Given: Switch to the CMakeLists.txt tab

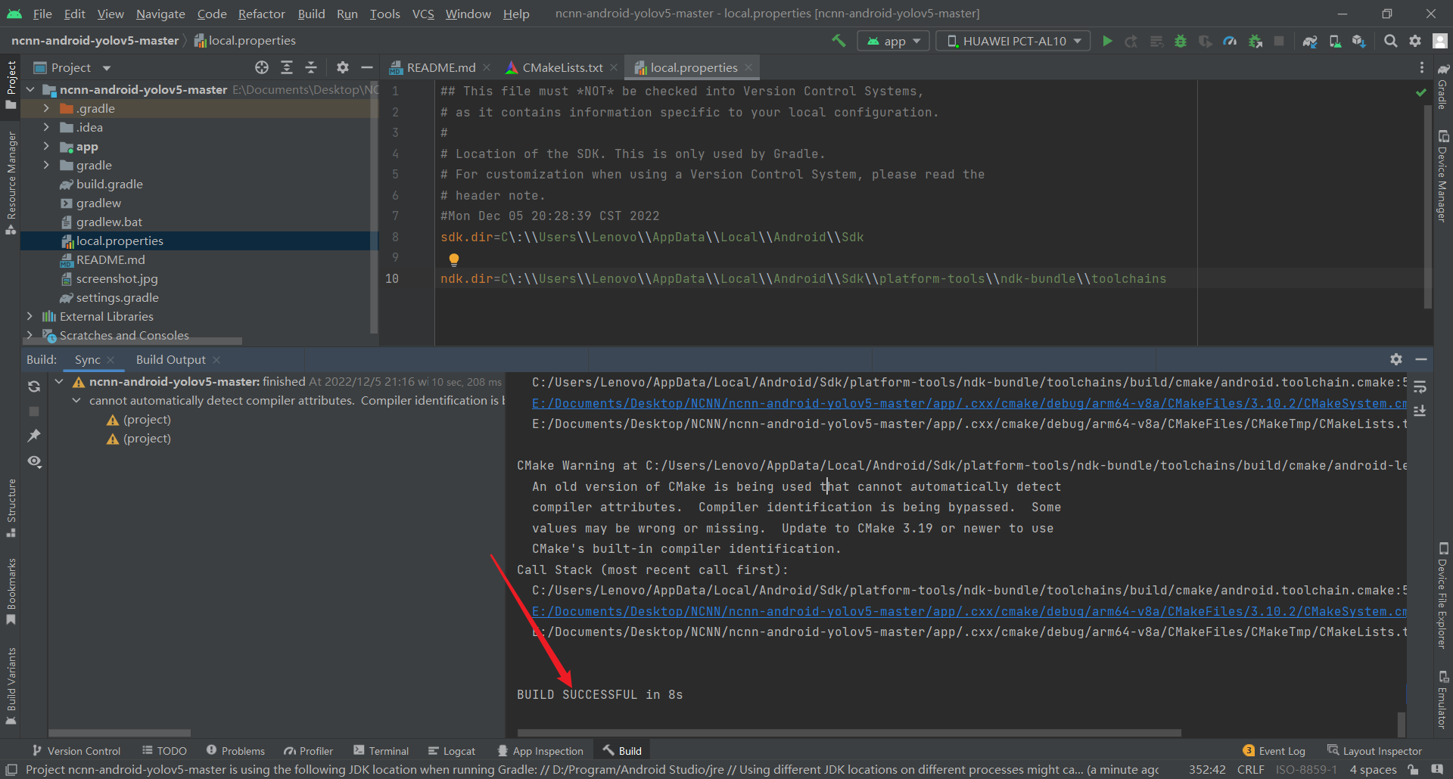Looking at the screenshot, I should pos(561,67).
